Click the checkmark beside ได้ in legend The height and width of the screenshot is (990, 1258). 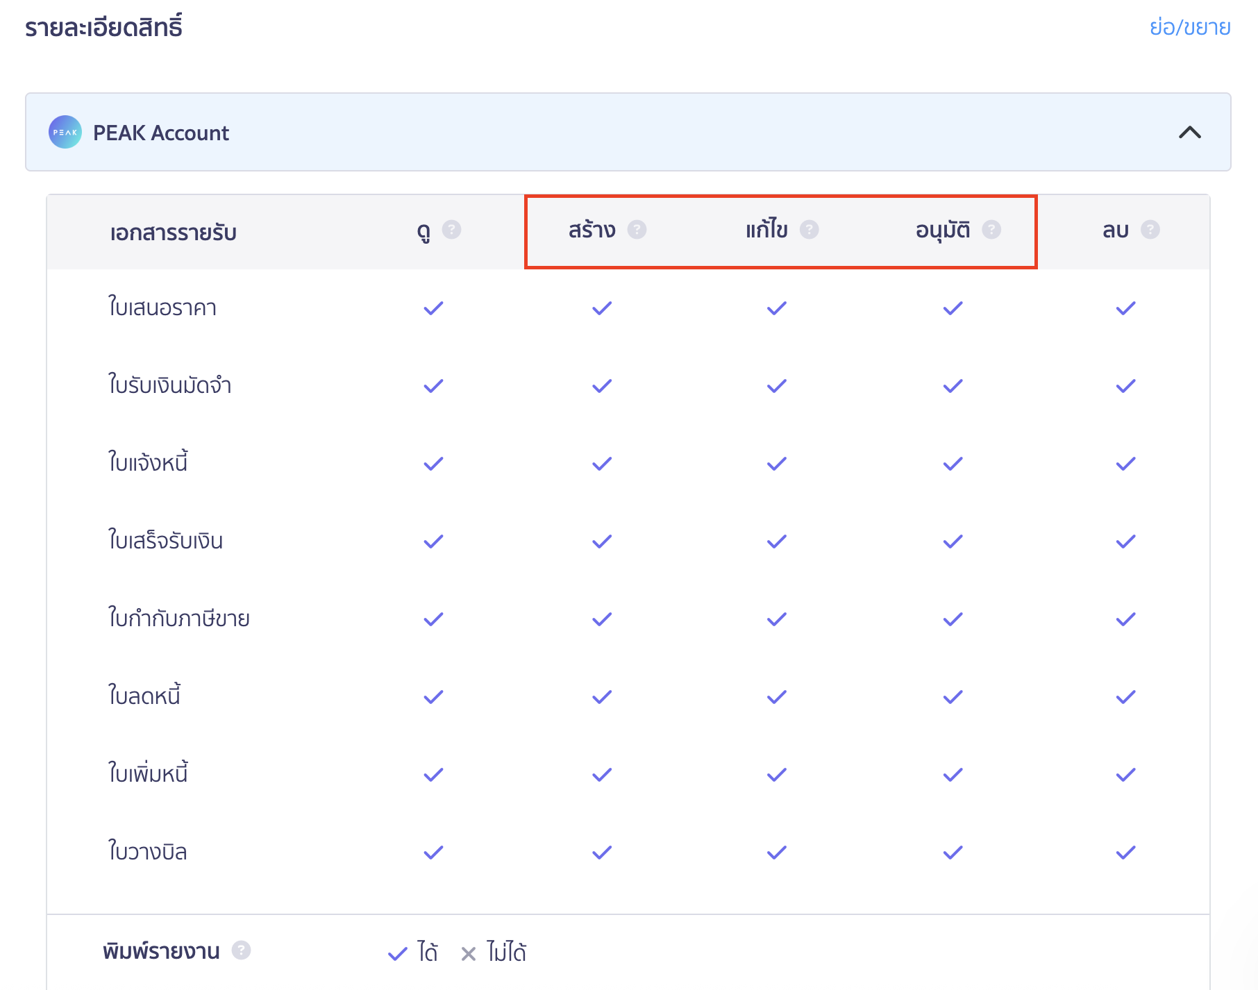pyautogui.click(x=398, y=954)
